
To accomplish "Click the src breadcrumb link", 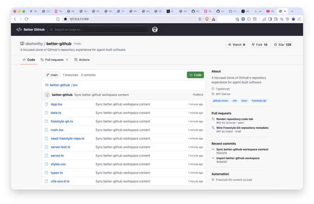I will click(75, 85).
